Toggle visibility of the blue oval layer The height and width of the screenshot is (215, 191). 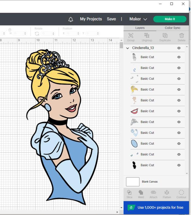(x=179, y=144)
